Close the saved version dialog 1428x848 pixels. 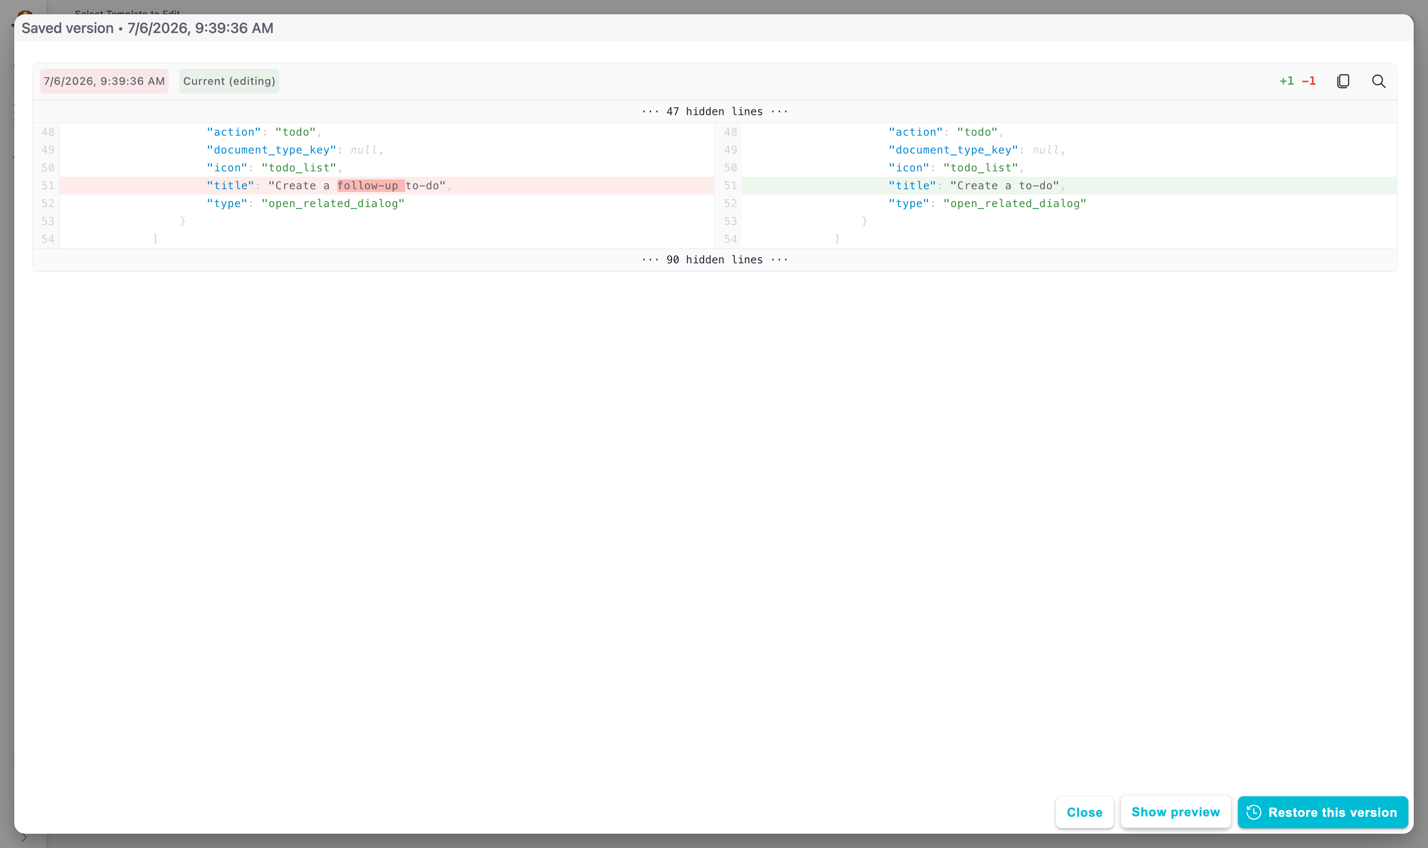click(x=1084, y=812)
